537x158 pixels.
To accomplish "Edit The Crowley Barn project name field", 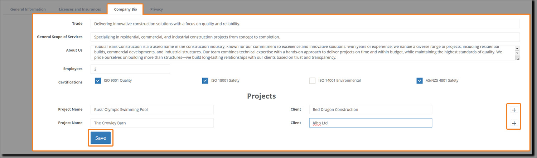I will tap(152, 123).
